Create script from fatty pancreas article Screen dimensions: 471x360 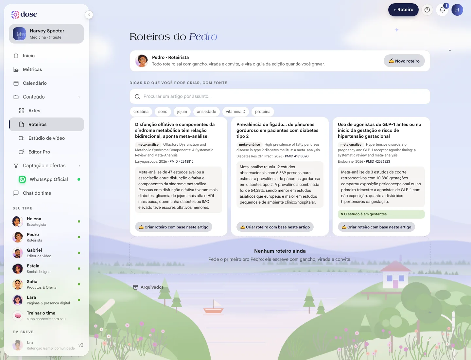coord(275,227)
